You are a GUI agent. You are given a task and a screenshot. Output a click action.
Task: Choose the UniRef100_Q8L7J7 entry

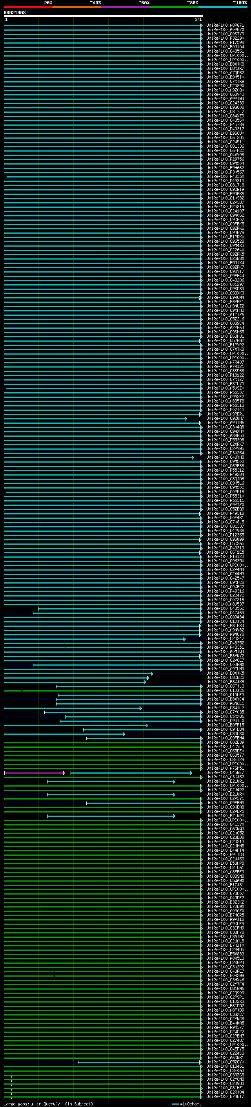[x=225, y=112]
